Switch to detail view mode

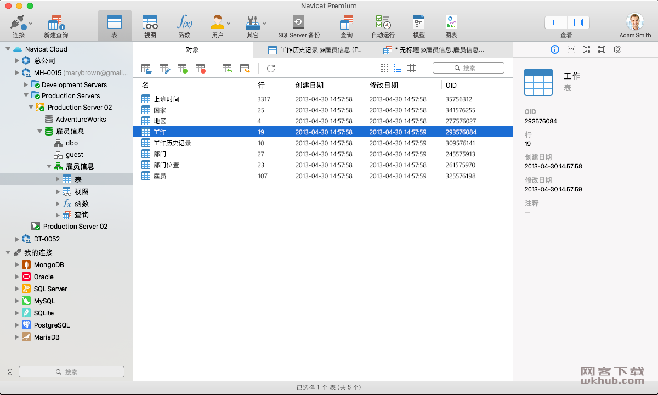pos(411,68)
